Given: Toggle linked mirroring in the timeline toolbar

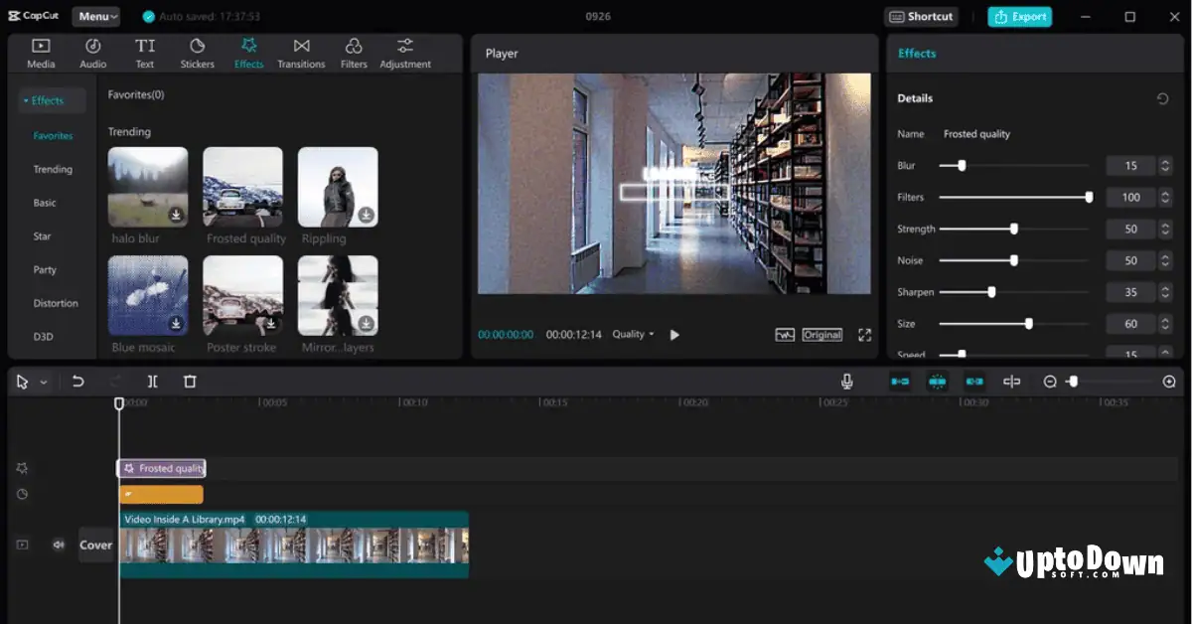Looking at the screenshot, I should tap(974, 381).
